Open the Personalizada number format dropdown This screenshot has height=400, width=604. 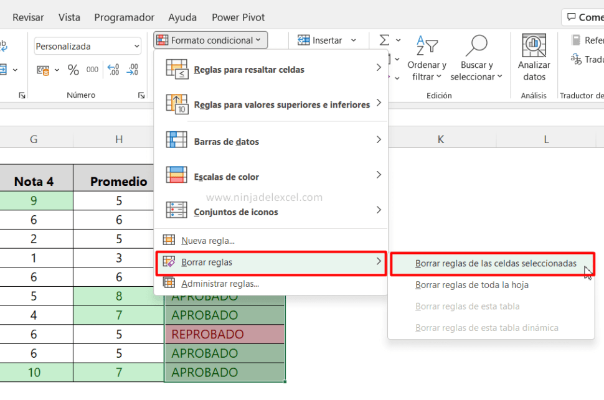coord(87,46)
